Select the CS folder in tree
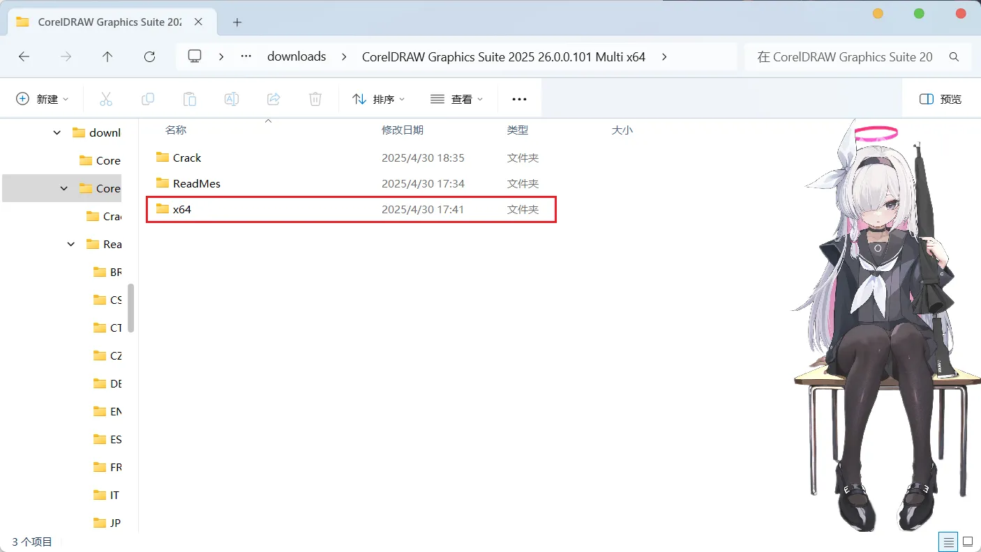The height and width of the screenshot is (552, 981). coord(107,300)
